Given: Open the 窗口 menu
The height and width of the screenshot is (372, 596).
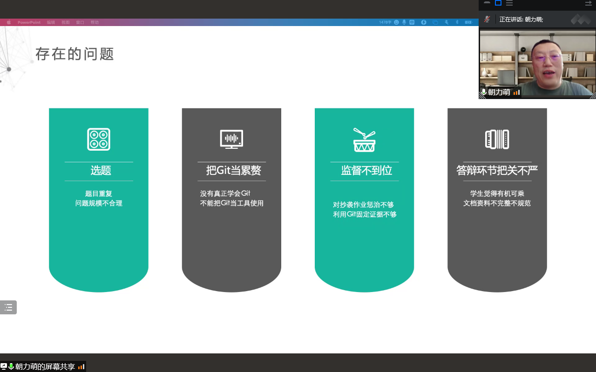Looking at the screenshot, I should point(80,22).
